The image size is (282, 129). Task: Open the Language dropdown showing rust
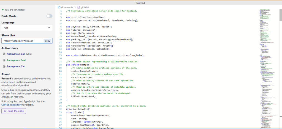coord(27,28)
